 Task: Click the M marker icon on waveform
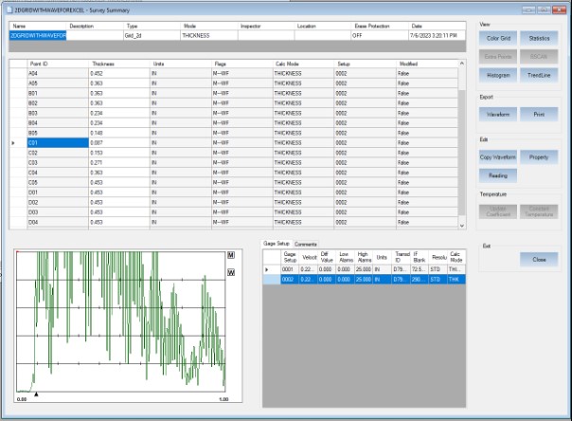coord(231,257)
